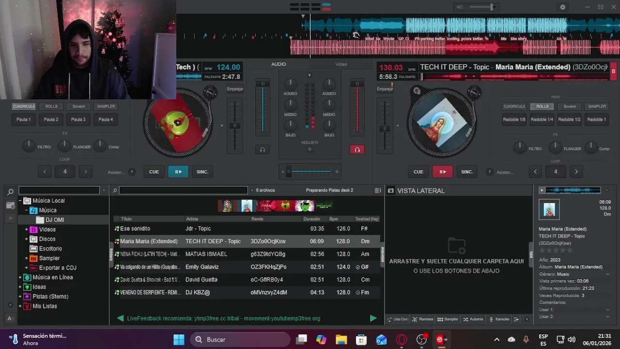The image size is (620, 349).
Task: Click left deck CUE button
Action: (x=154, y=172)
